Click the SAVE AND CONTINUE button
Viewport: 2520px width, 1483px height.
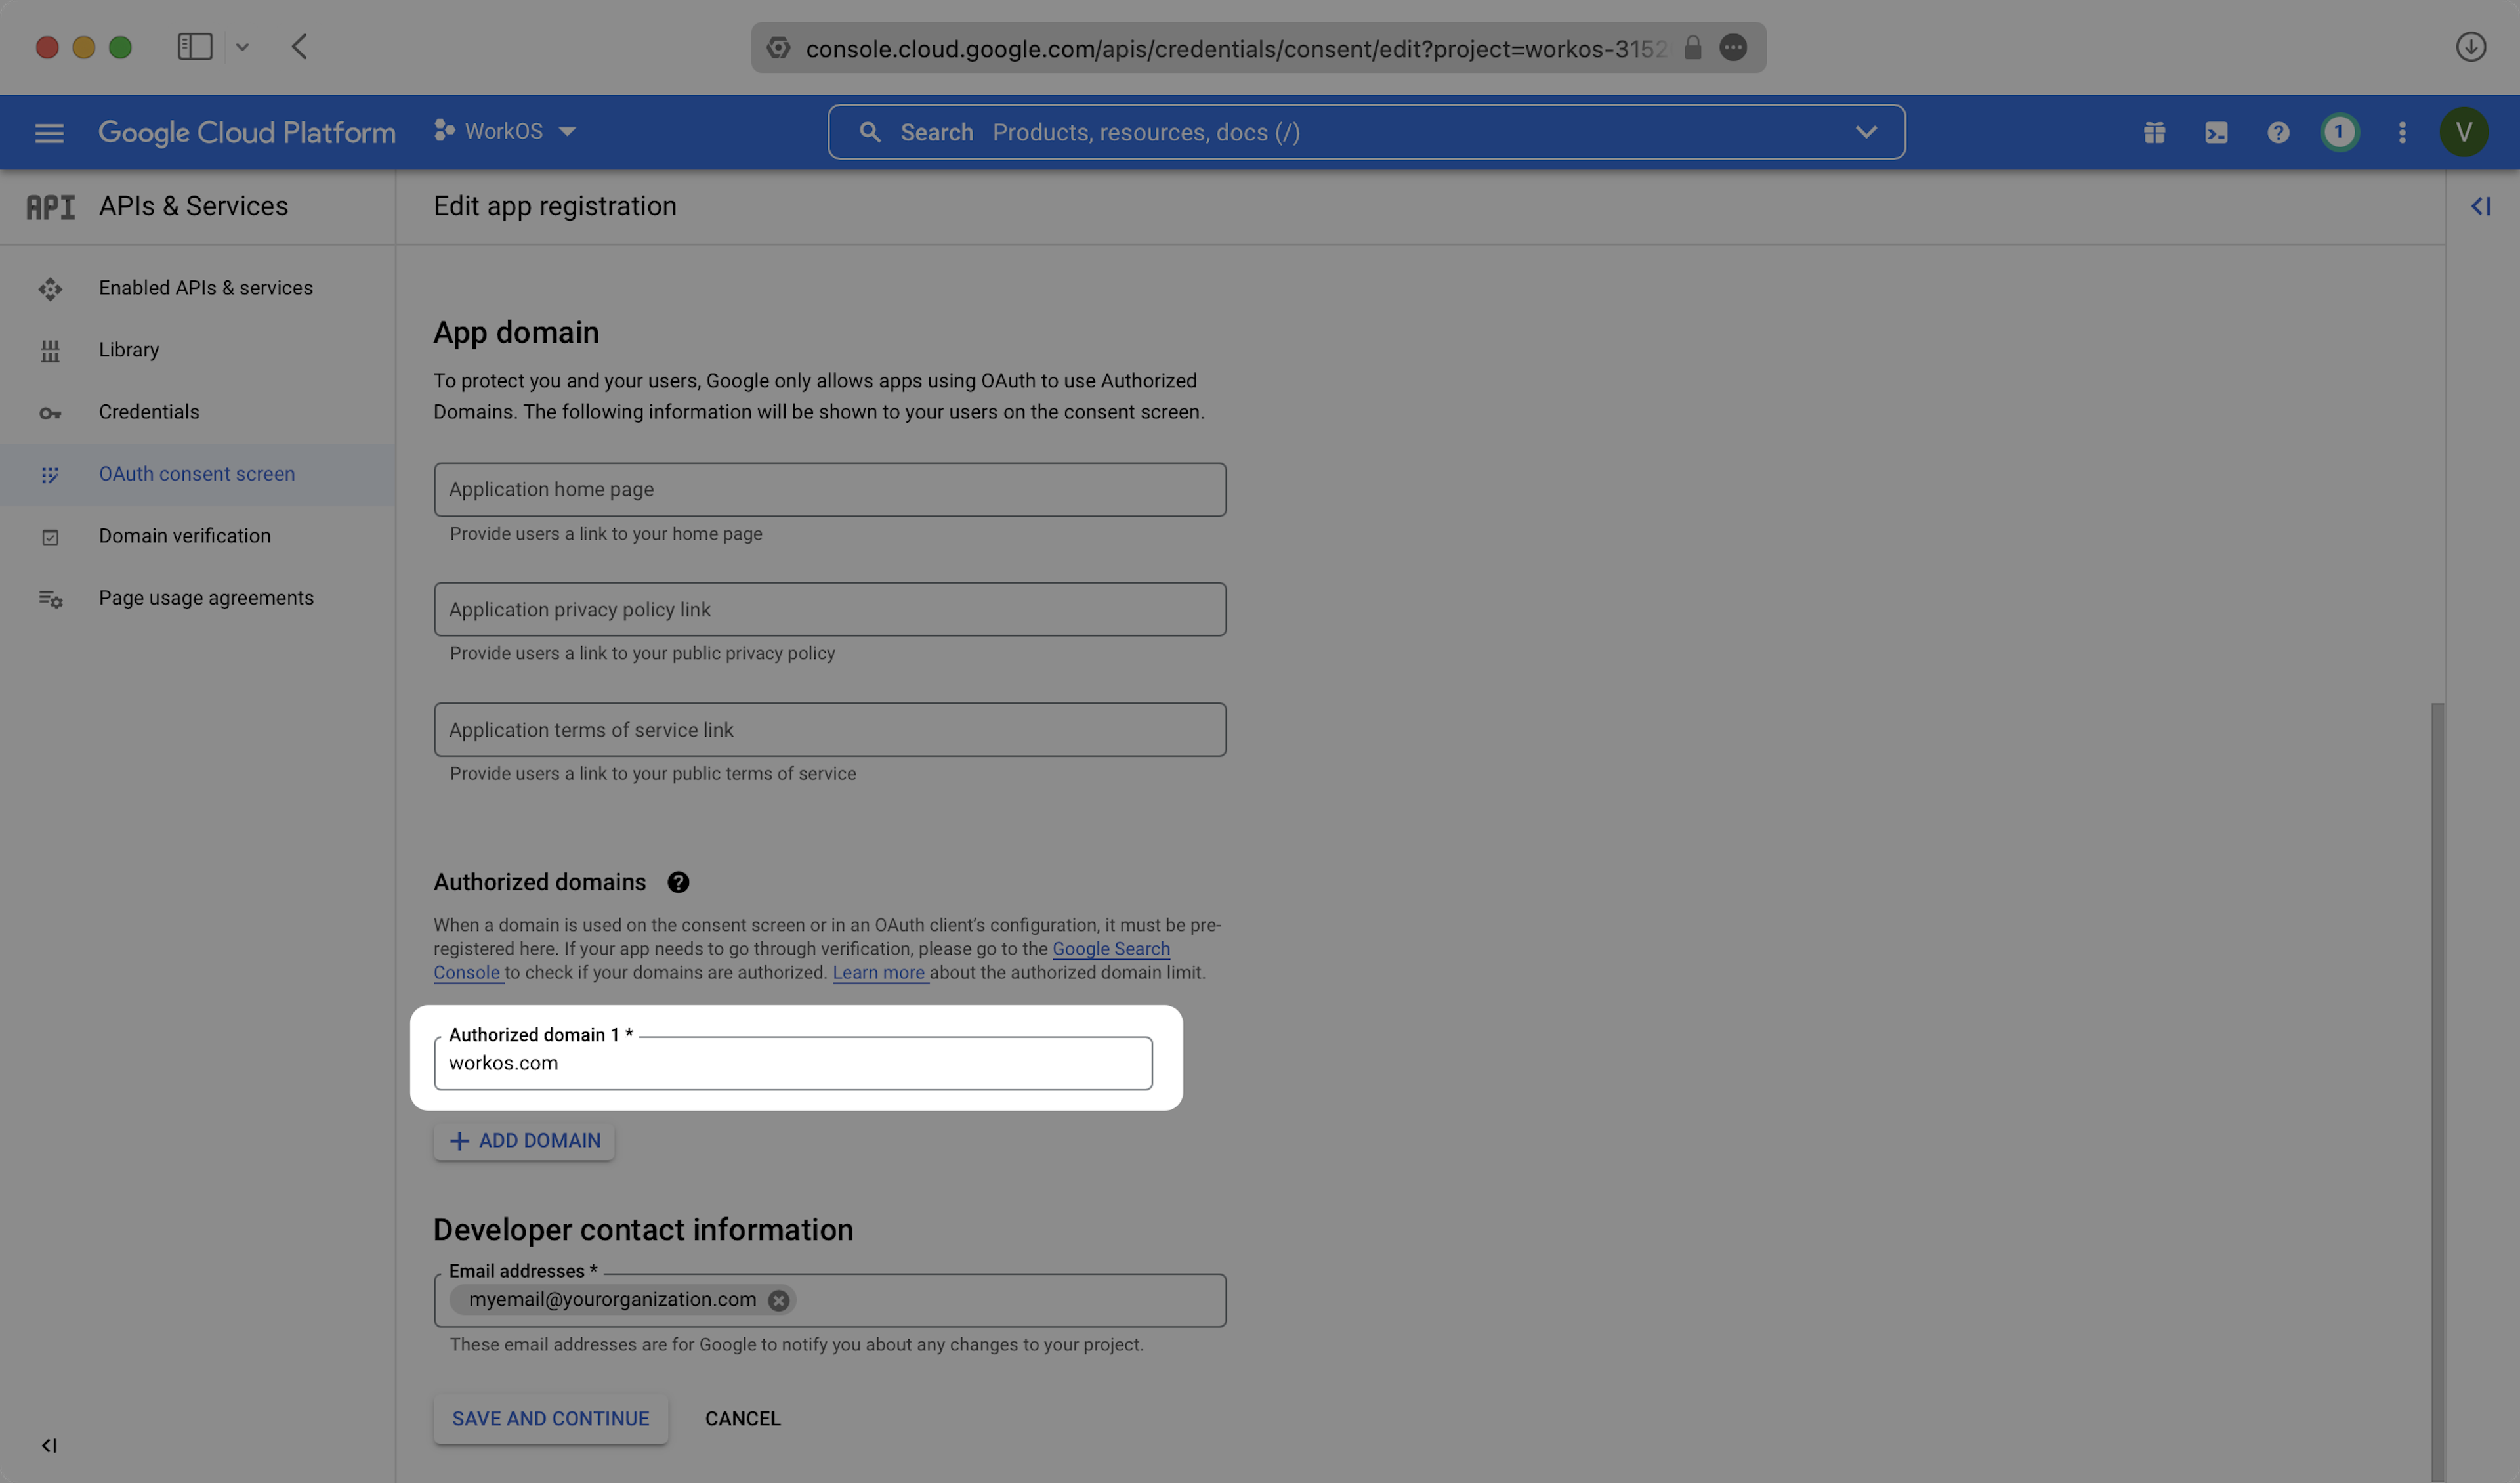pyautogui.click(x=550, y=1418)
